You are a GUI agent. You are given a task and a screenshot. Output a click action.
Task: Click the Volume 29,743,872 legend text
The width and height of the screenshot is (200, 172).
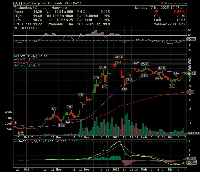pos(29,65)
